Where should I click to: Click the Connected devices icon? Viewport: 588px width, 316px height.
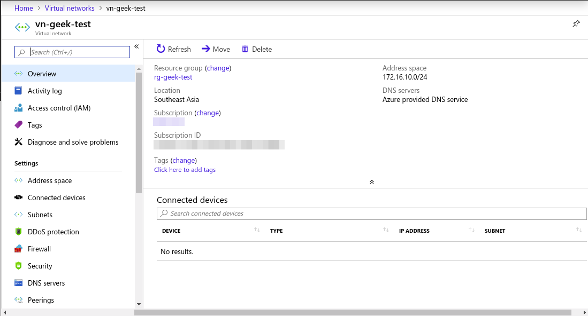[x=18, y=197]
